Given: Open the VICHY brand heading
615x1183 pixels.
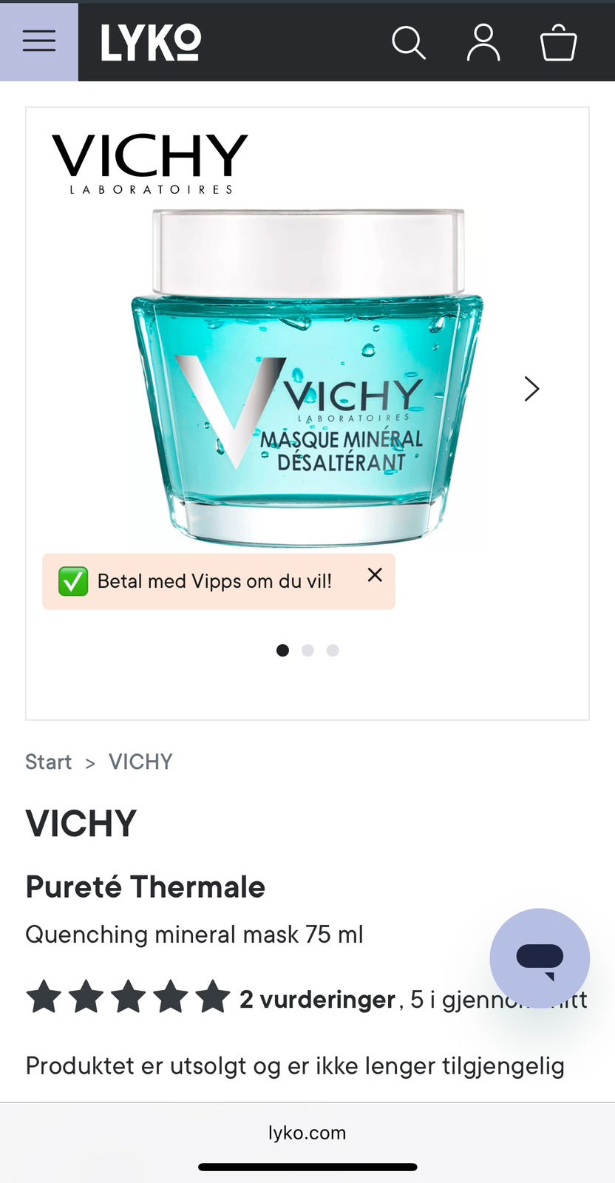Looking at the screenshot, I should pyautogui.click(x=81, y=823).
